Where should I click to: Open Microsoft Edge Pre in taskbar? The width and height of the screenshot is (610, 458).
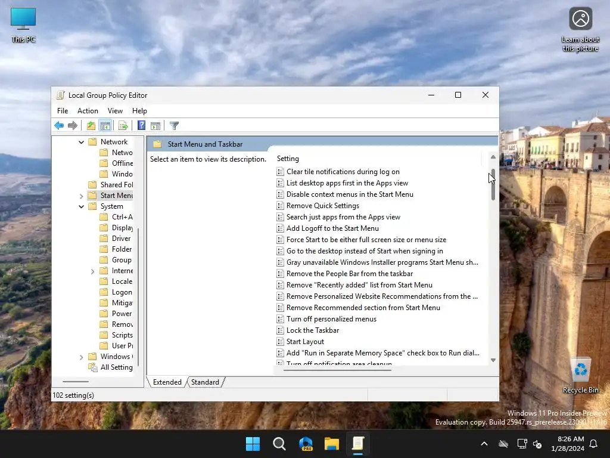(306, 444)
